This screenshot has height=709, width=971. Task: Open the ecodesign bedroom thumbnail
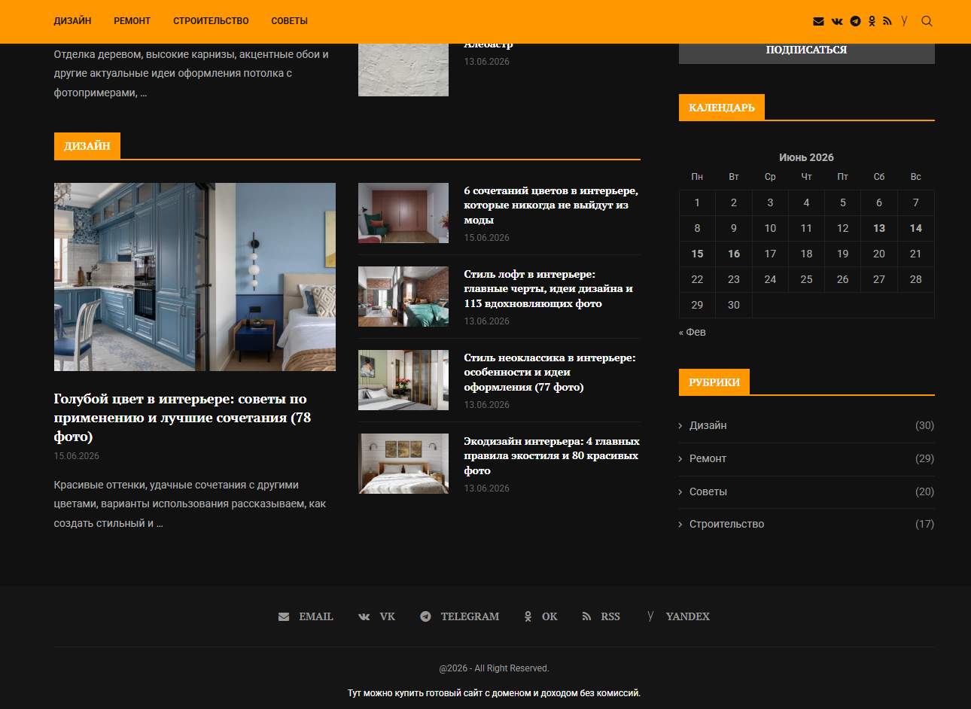click(x=403, y=464)
